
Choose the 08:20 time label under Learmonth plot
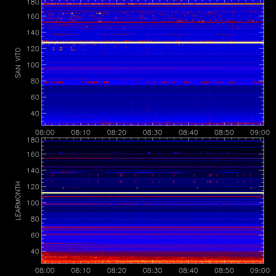click(117, 270)
